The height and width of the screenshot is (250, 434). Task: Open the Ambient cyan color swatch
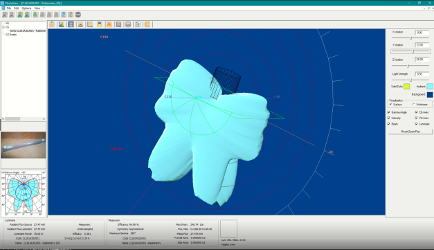click(430, 87)
